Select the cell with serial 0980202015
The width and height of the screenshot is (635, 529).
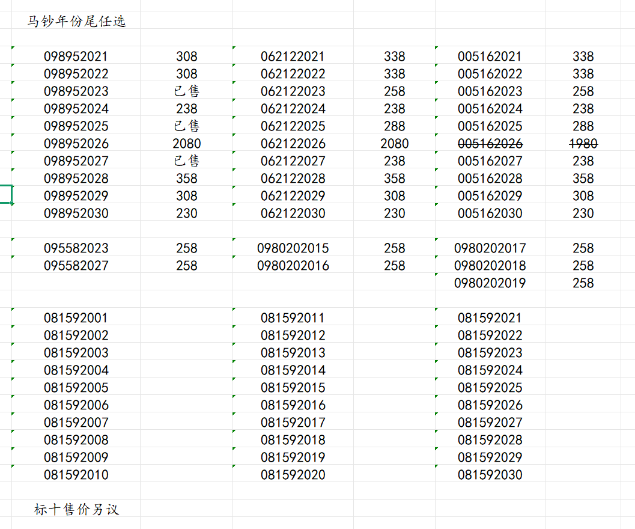point(293,248)
